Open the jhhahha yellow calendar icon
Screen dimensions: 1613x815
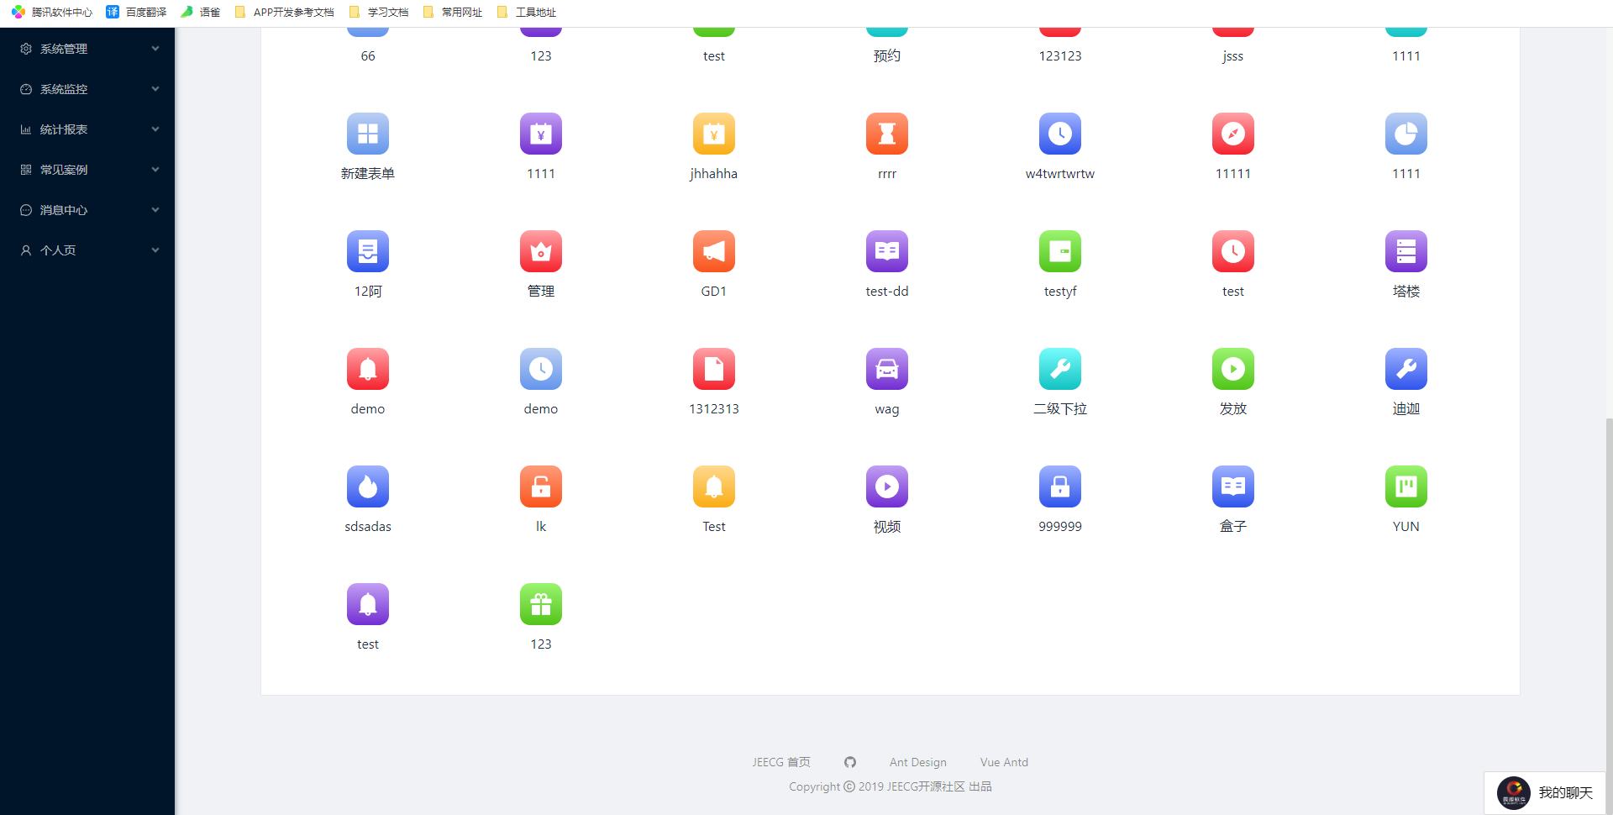click(714, 134)
